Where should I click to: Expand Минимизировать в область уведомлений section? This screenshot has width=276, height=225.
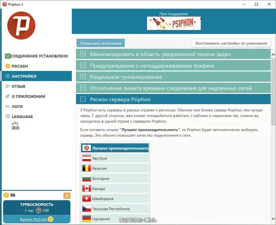click(x=173, y=54)
